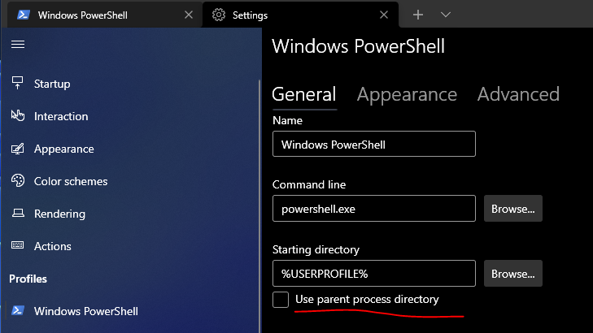Click the Actions keyboard icon
Screen dimensions: 593x333
click(x=17, y=245)
